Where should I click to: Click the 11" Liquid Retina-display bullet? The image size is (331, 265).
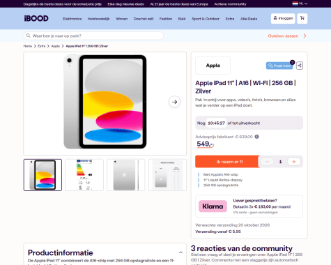pyautogui.click(x=223, y=180)
